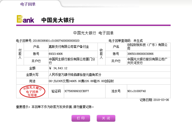Click the yellow Bank logo icon

[x=25, y=19]
